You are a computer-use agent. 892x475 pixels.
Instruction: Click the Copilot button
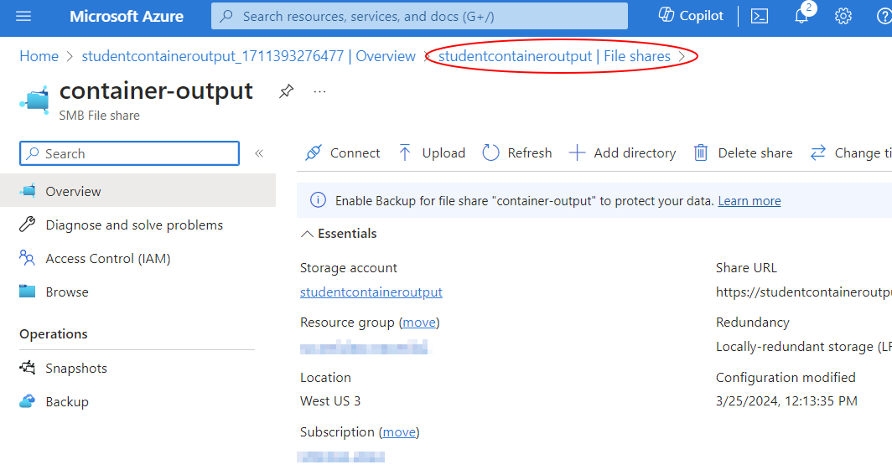pyautogui.click(x=691, y=16)
